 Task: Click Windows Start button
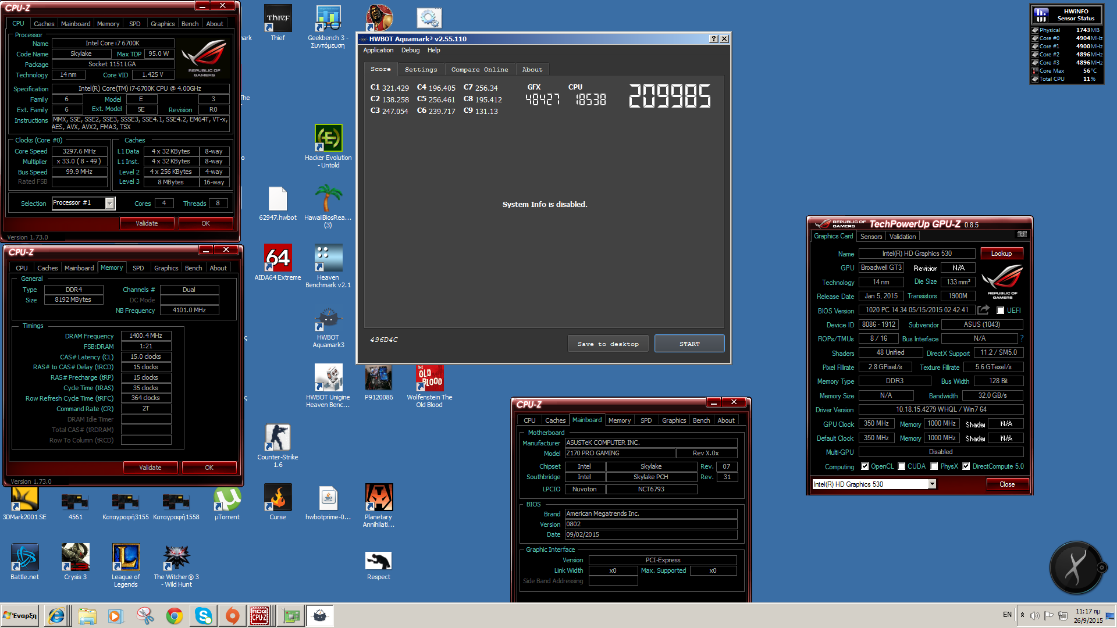coord(20,616)
